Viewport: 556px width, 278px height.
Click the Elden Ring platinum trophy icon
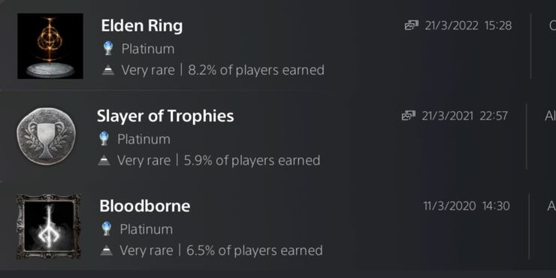pos(108,49)
